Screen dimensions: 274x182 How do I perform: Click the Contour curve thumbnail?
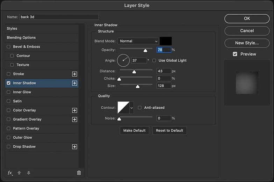(124, 108)
